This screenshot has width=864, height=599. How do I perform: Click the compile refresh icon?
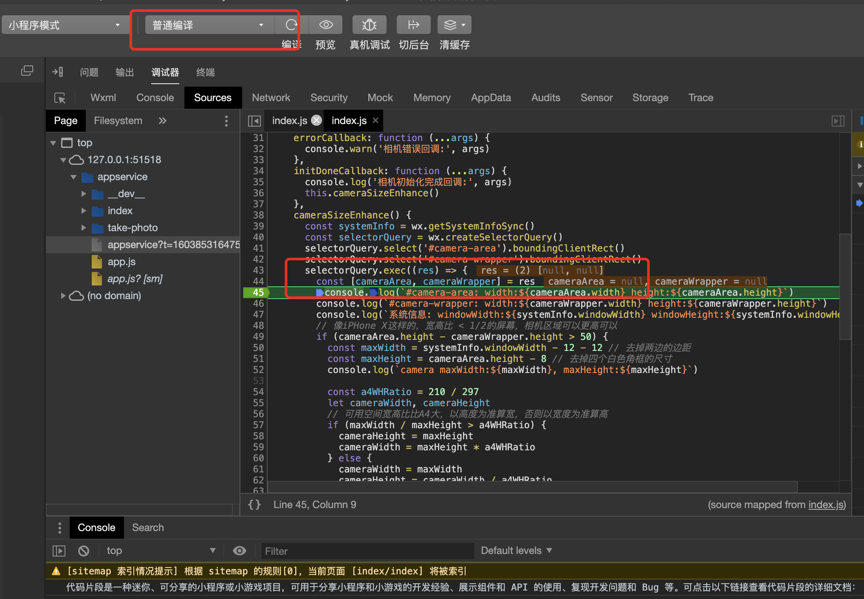click(291, 25)
